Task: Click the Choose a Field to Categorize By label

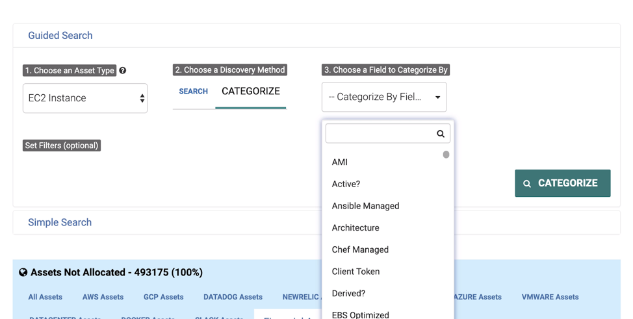Action: coord(385,70)
